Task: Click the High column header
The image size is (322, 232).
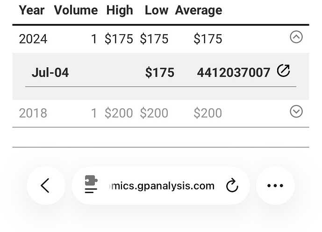Action: pyautogui.click(x=120, y=10)
